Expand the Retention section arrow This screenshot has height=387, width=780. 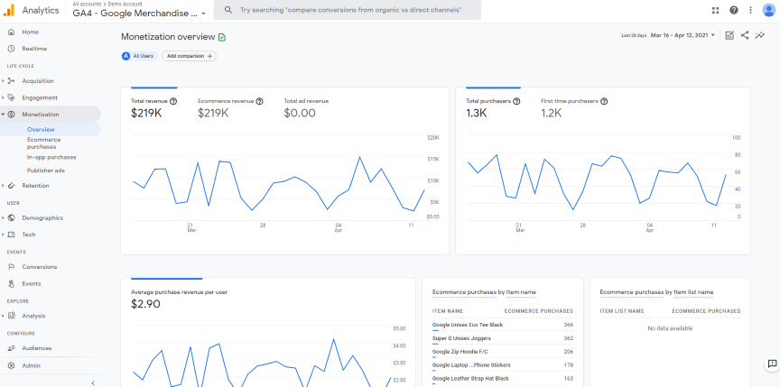coord(3,185)
